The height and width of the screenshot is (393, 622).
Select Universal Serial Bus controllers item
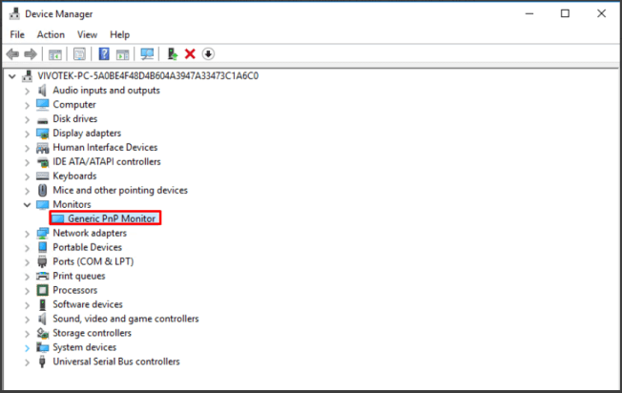point(115,362)
